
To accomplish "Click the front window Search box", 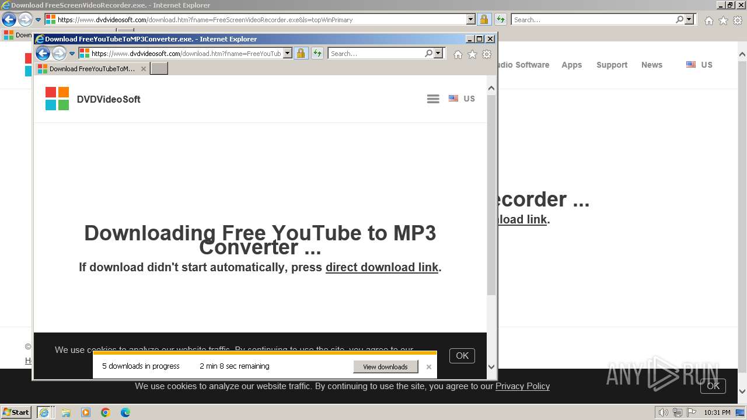I will coord(376,54).
